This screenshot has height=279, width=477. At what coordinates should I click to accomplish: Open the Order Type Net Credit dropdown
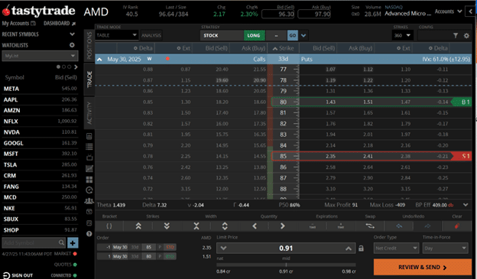(397, 248)
